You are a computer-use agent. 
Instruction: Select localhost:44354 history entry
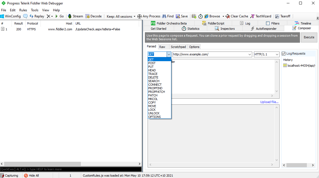click(x=299, y=65)
